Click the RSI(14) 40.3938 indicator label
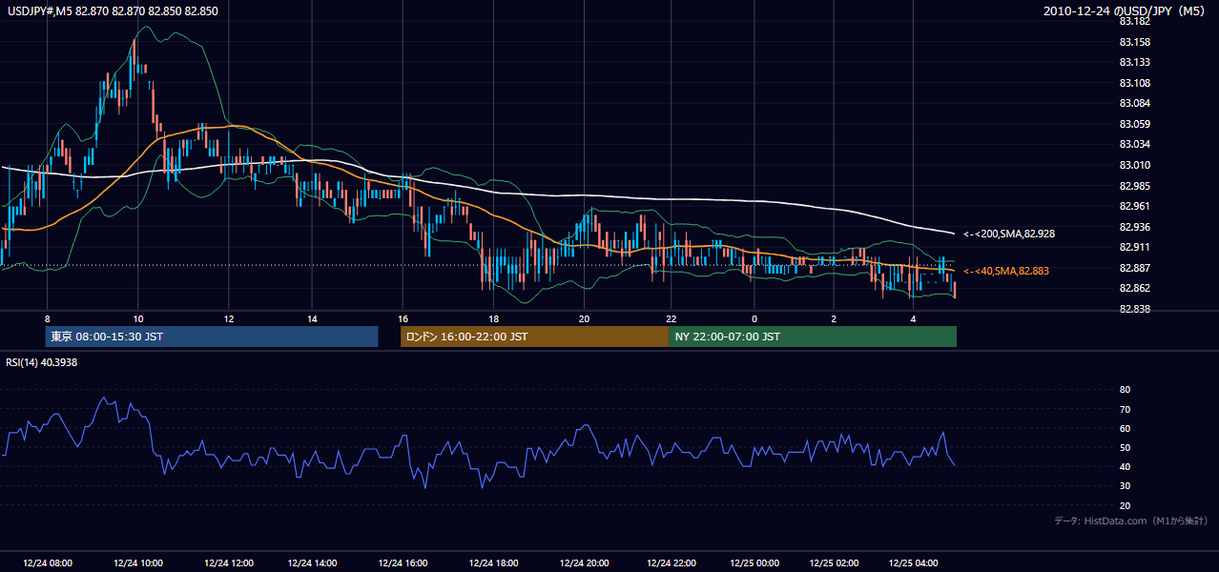Screen dimensions: 1219x572 coord(42,362)
